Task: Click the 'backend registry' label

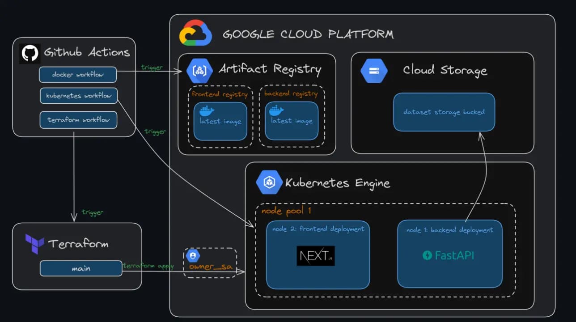Action: click(291, 93)
